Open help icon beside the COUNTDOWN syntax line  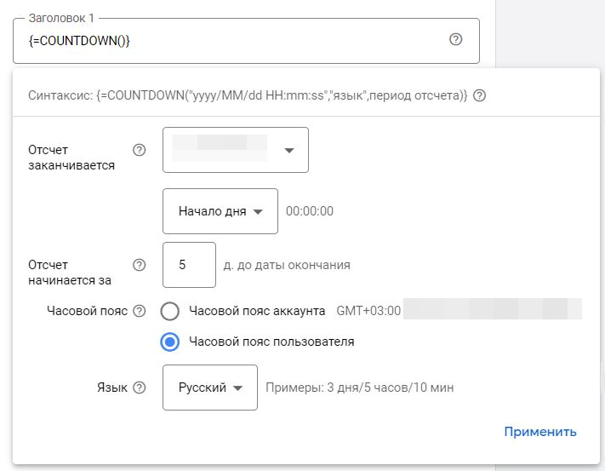point(479,96)
